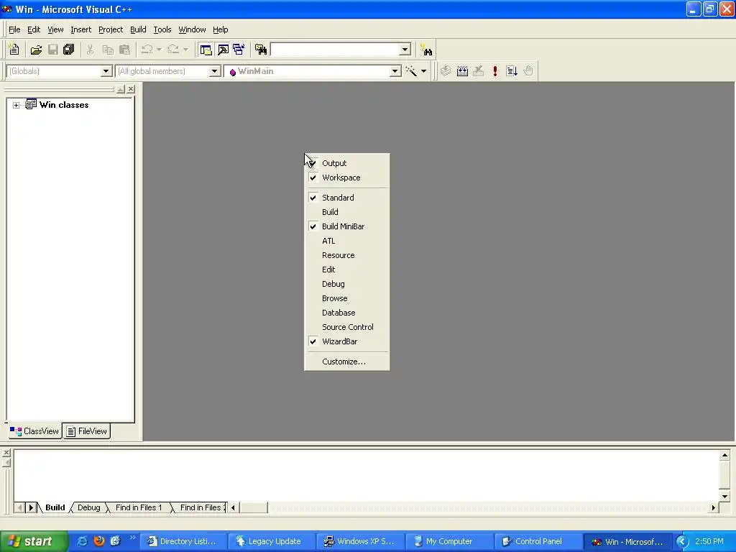Viewport: 736px width, 552px height.
Task: Click the Win classes tree icon
Action: click(x=31, y=104)
